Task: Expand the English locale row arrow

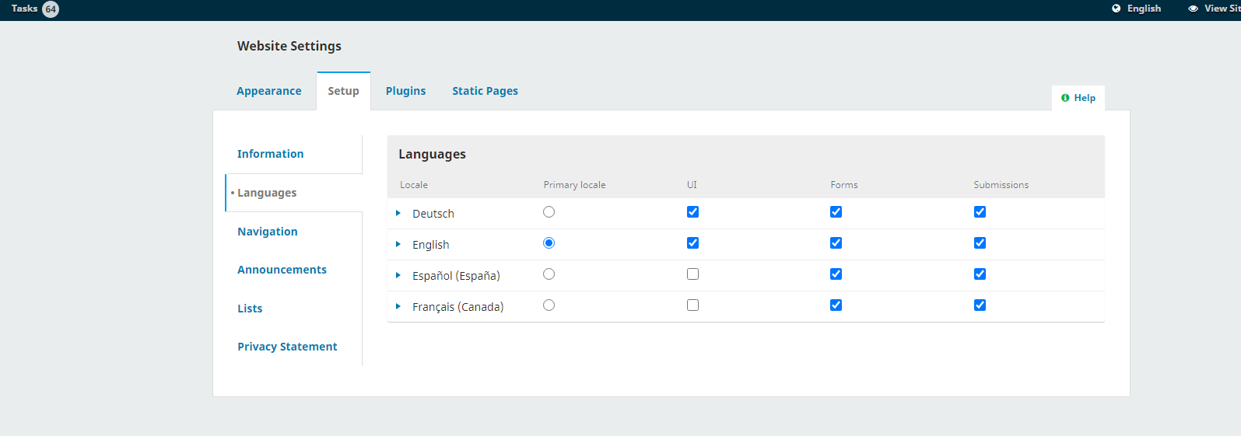Action: tap(398, 244)
